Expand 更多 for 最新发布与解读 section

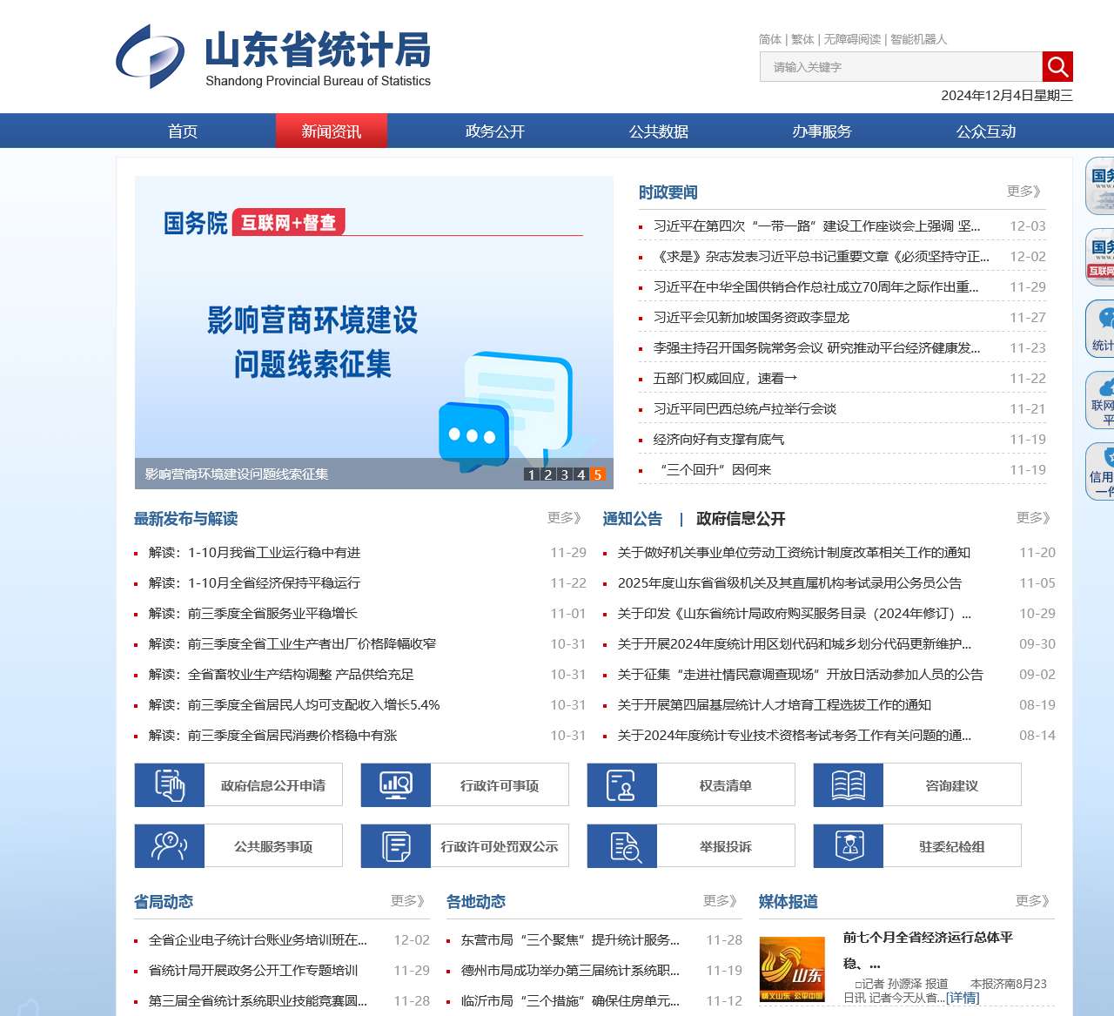pos(564,518)
